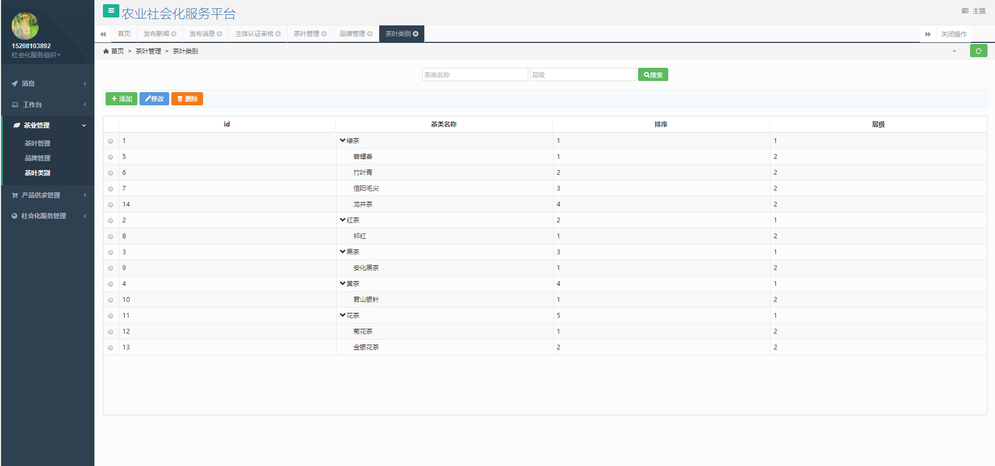
Task: Click the orange 删除 button
Action: pos(187,99)
